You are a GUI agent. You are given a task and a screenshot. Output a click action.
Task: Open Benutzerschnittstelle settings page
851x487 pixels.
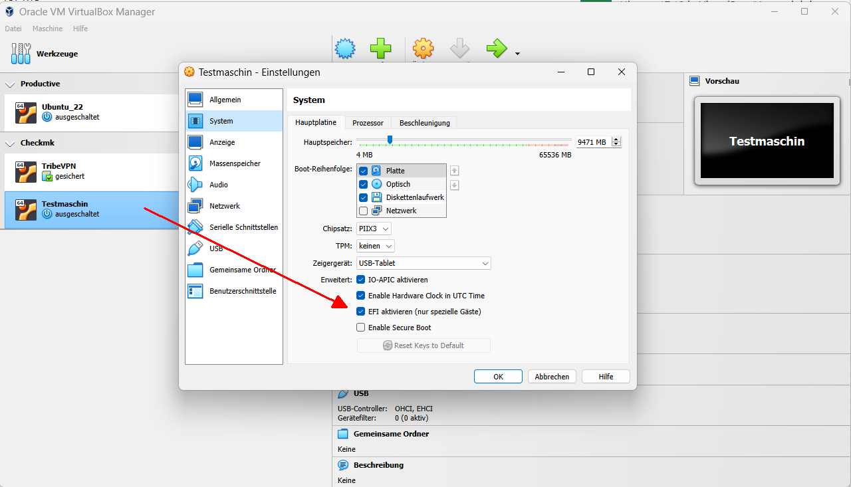(x=234, y=291)
